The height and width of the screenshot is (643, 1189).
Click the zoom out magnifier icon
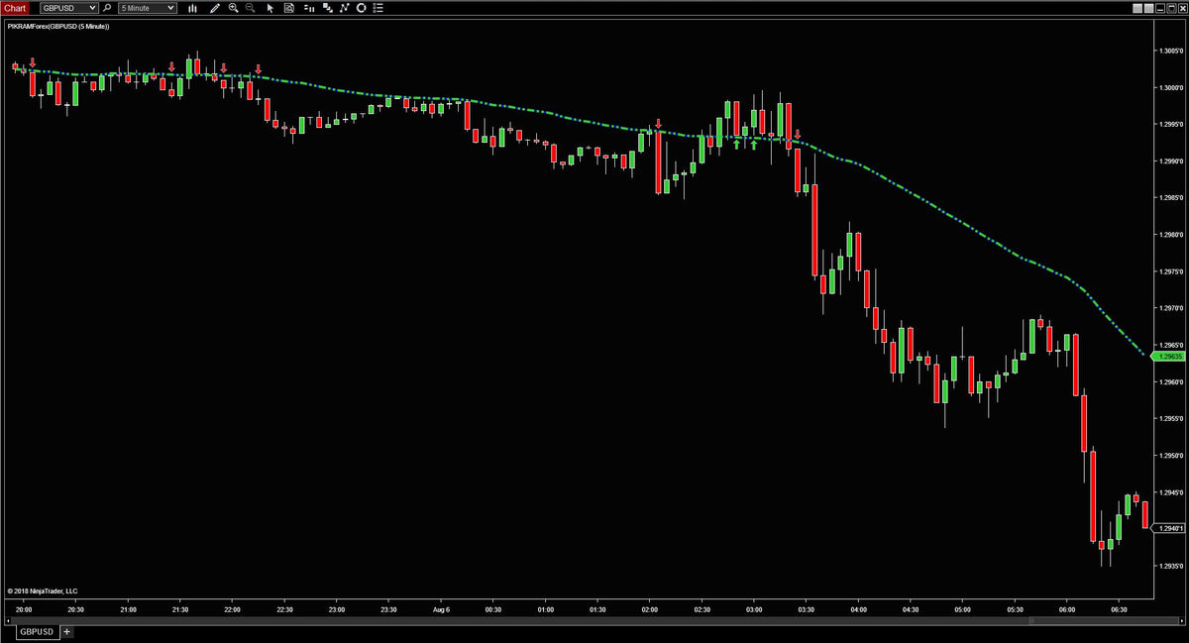[x=251, y=8]
